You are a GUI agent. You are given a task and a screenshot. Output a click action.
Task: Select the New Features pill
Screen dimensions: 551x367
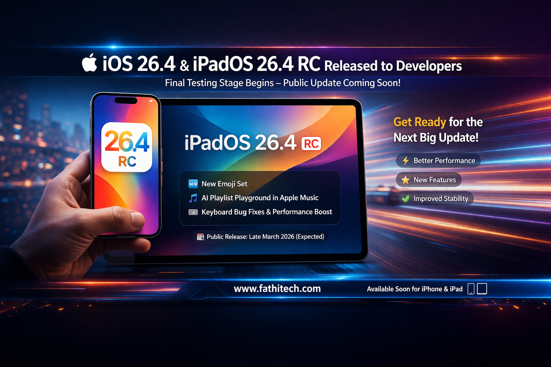[429, 180]
